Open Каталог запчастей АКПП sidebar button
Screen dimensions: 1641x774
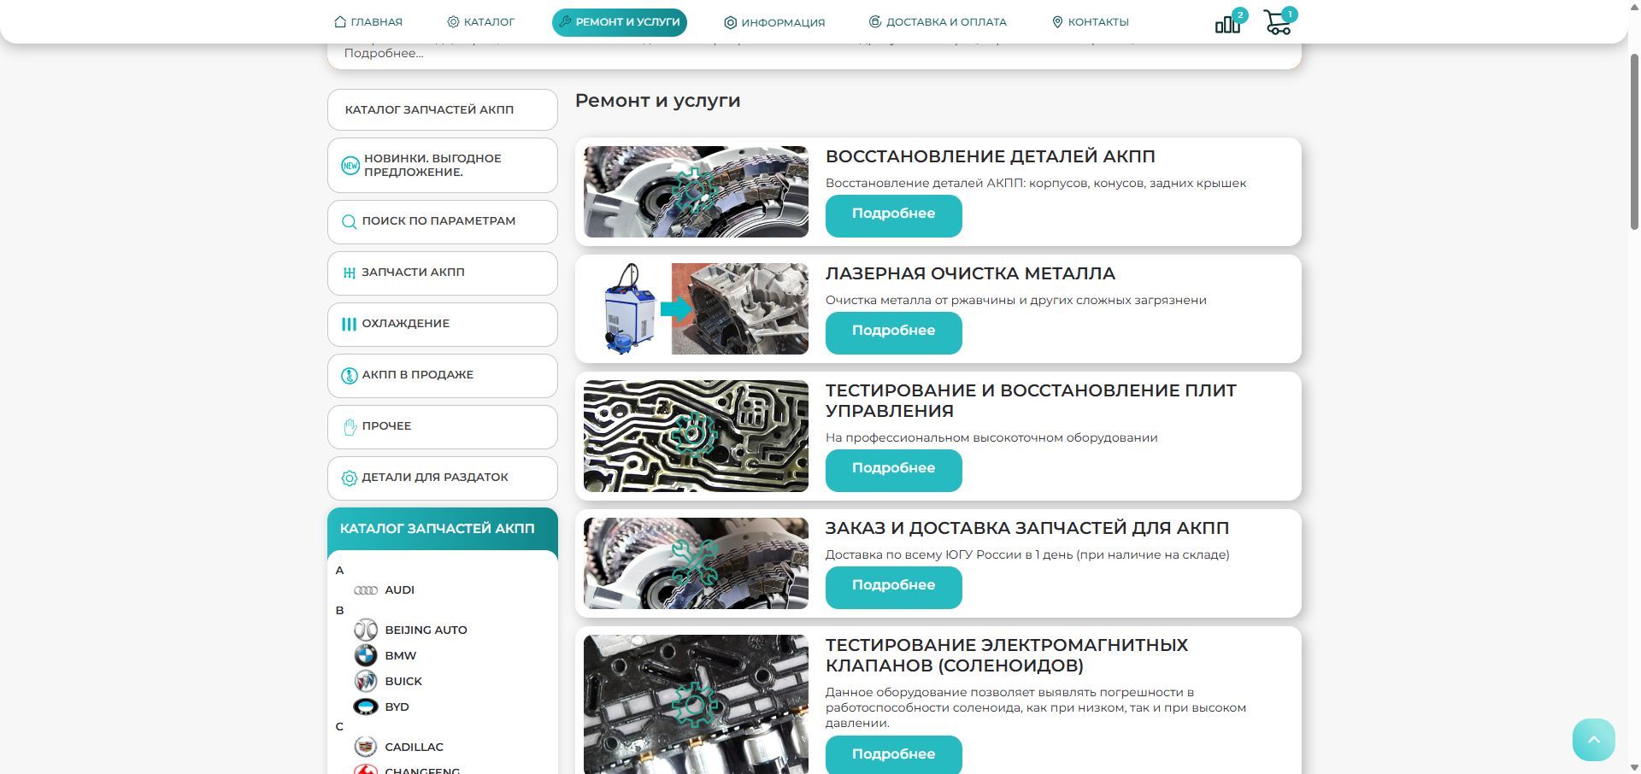443,109
